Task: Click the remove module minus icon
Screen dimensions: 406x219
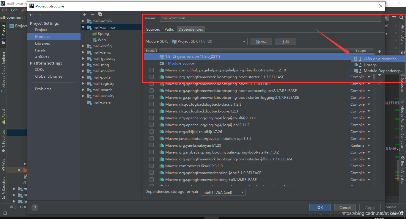Action: [92, 14]
